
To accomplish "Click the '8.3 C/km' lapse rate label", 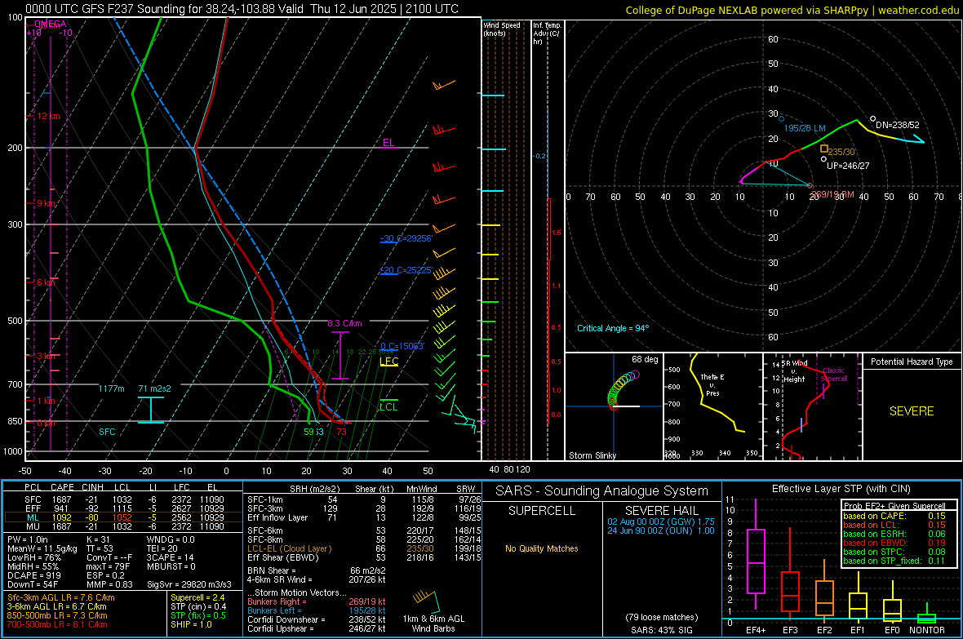I will point(344,323).
